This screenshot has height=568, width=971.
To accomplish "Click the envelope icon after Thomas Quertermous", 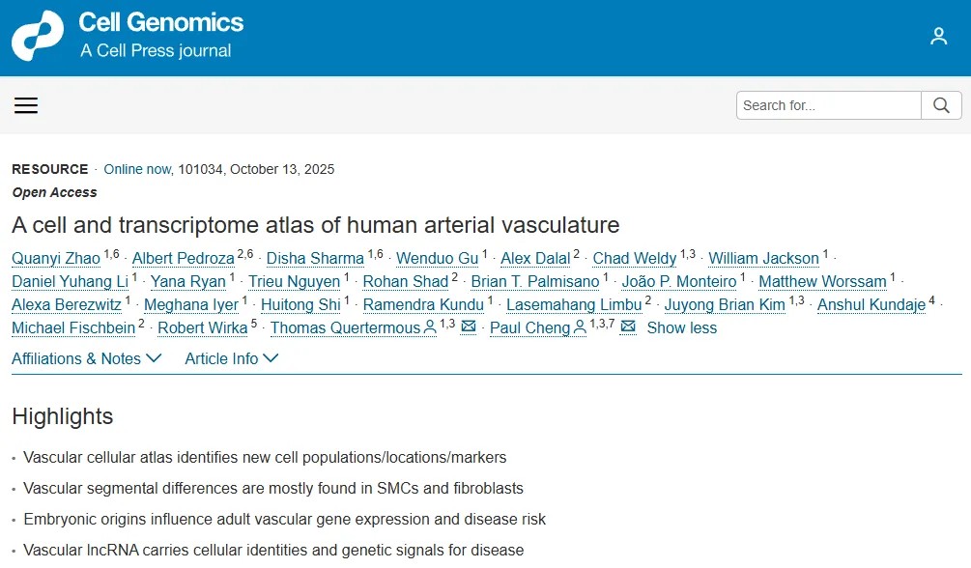I will pos(469,327).
